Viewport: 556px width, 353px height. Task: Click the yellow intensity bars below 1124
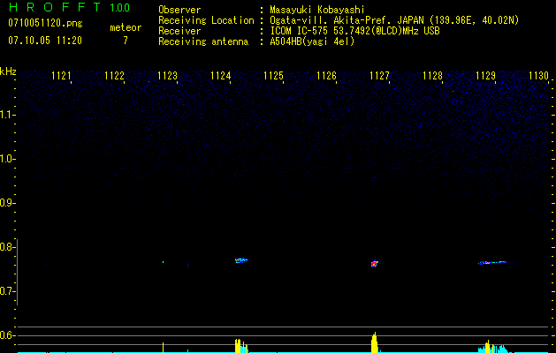pyautogui.click(x=238, y=346)
